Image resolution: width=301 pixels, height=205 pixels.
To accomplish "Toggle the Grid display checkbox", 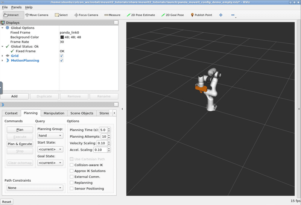I will (61, 56).
